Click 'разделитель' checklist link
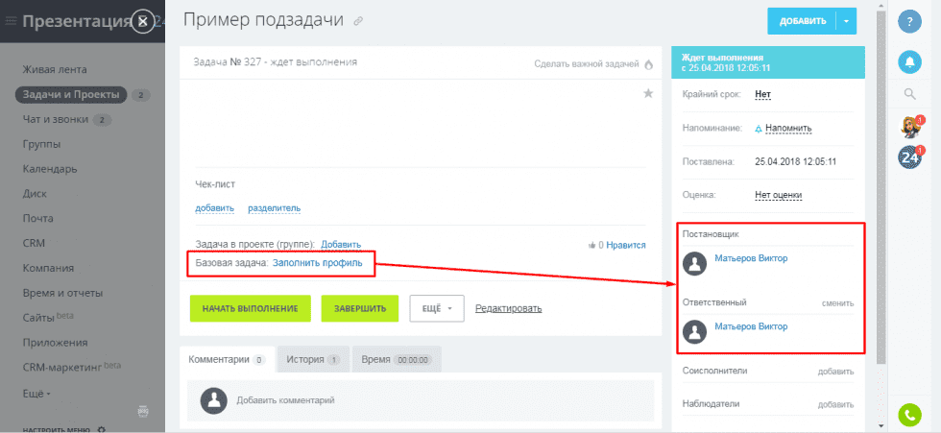941x433 pixels. pyautogui.click(x=275, y=208)
